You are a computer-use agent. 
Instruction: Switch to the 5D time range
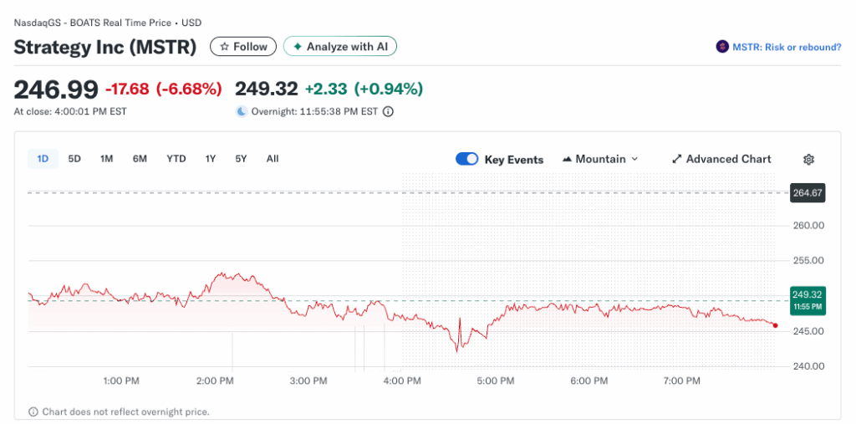pyautogui.click(x=74, y=159)
